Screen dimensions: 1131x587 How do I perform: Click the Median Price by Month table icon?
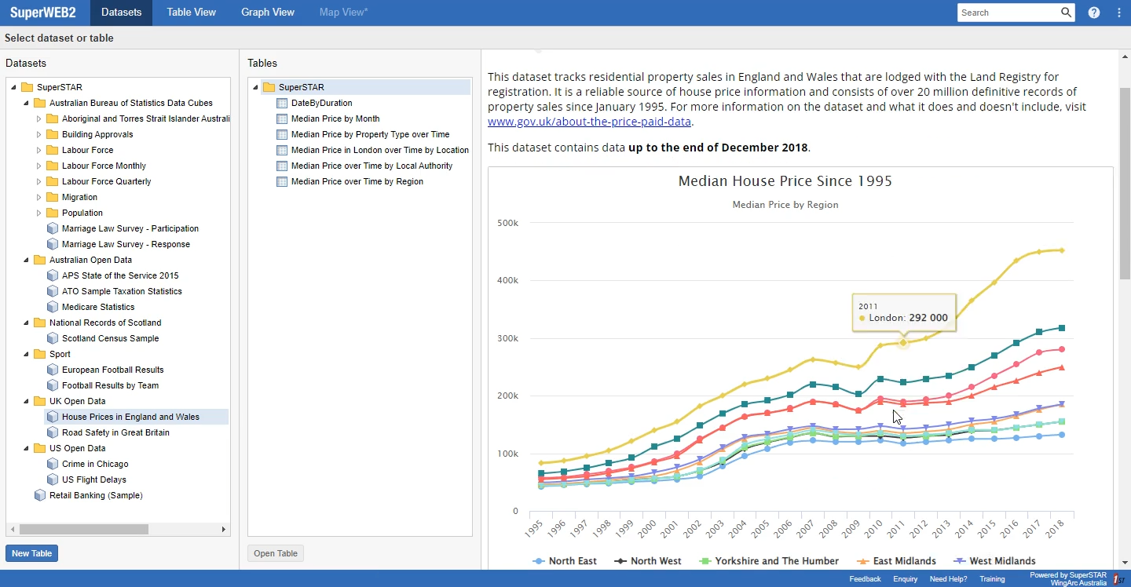click(x=282, y=118)
